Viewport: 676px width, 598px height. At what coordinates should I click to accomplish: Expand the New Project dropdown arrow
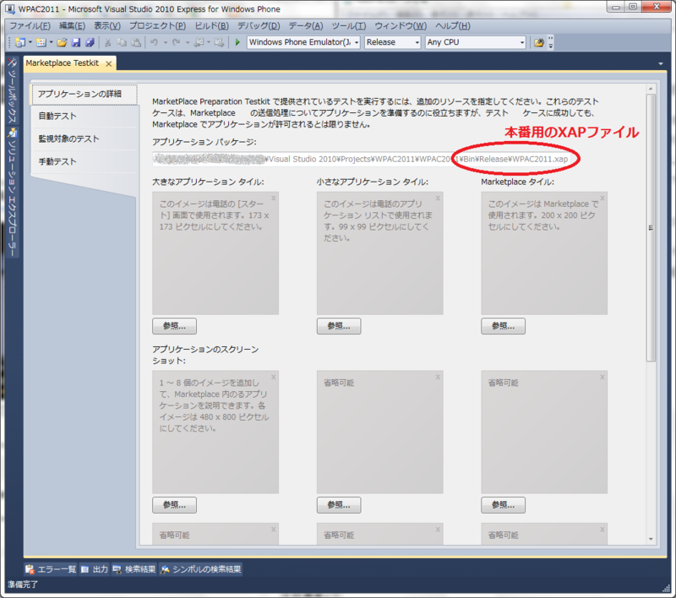pos(30,42)
